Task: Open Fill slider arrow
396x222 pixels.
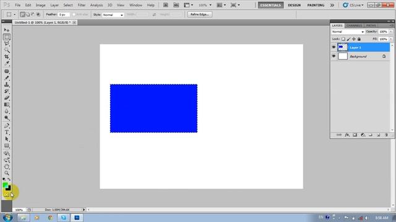Action: tap(391, 39)
